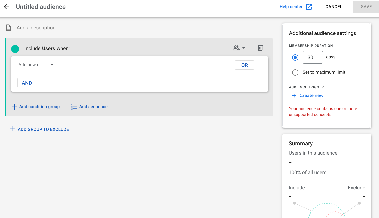The width and height of the screenshot is (379, 218).
Task: Open the user scope people icon
Action: click(236, 48)
